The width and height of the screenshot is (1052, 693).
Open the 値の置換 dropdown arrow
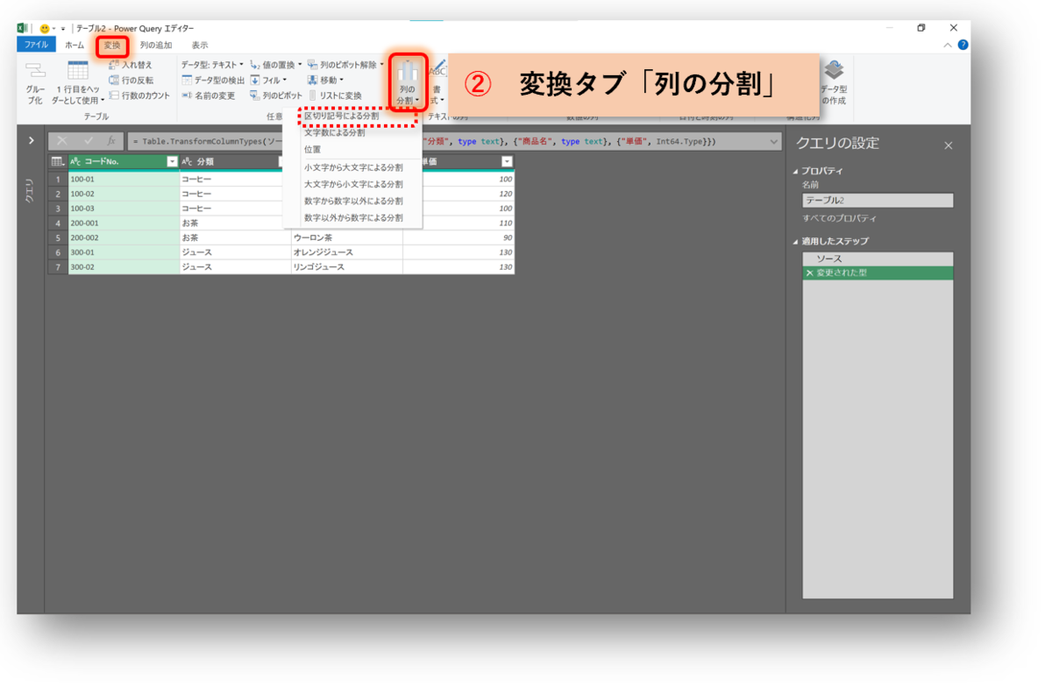coord(300,64)
